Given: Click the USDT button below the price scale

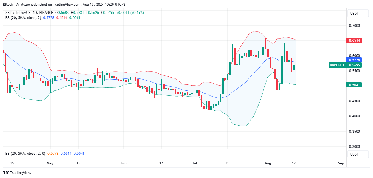Looking at the screenshot, I should click(x=358, y=154).
